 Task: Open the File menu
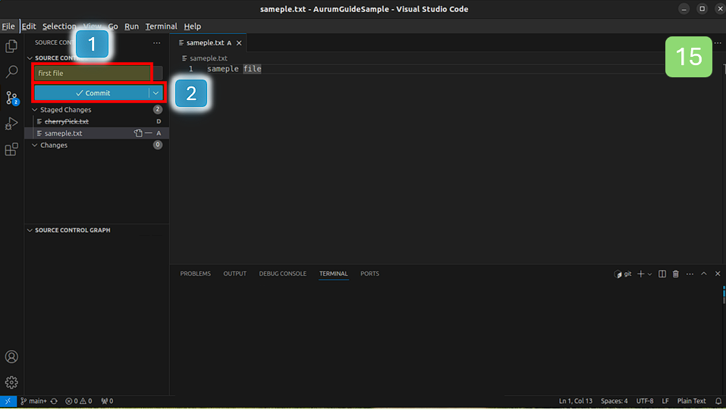click(x=8, y=27)
